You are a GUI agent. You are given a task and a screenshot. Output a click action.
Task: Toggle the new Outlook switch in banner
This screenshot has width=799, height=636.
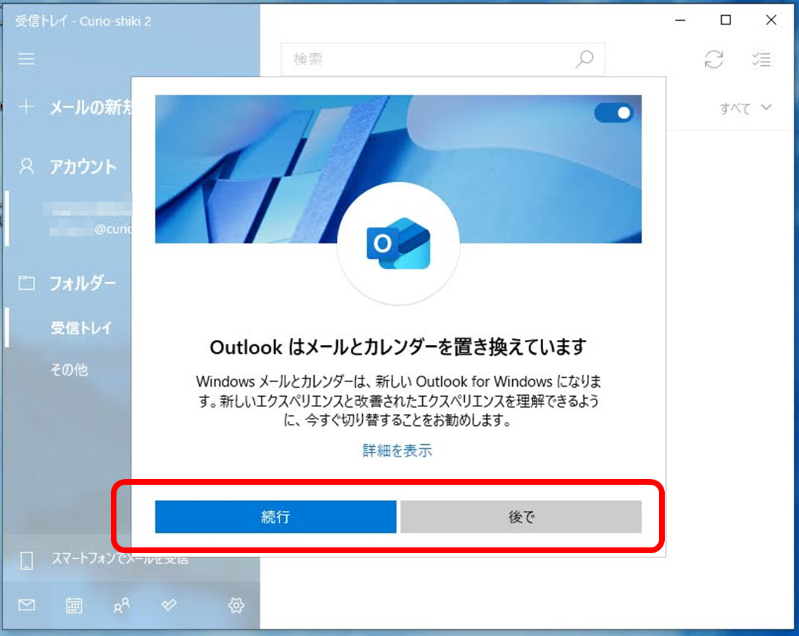pos(613,113)
